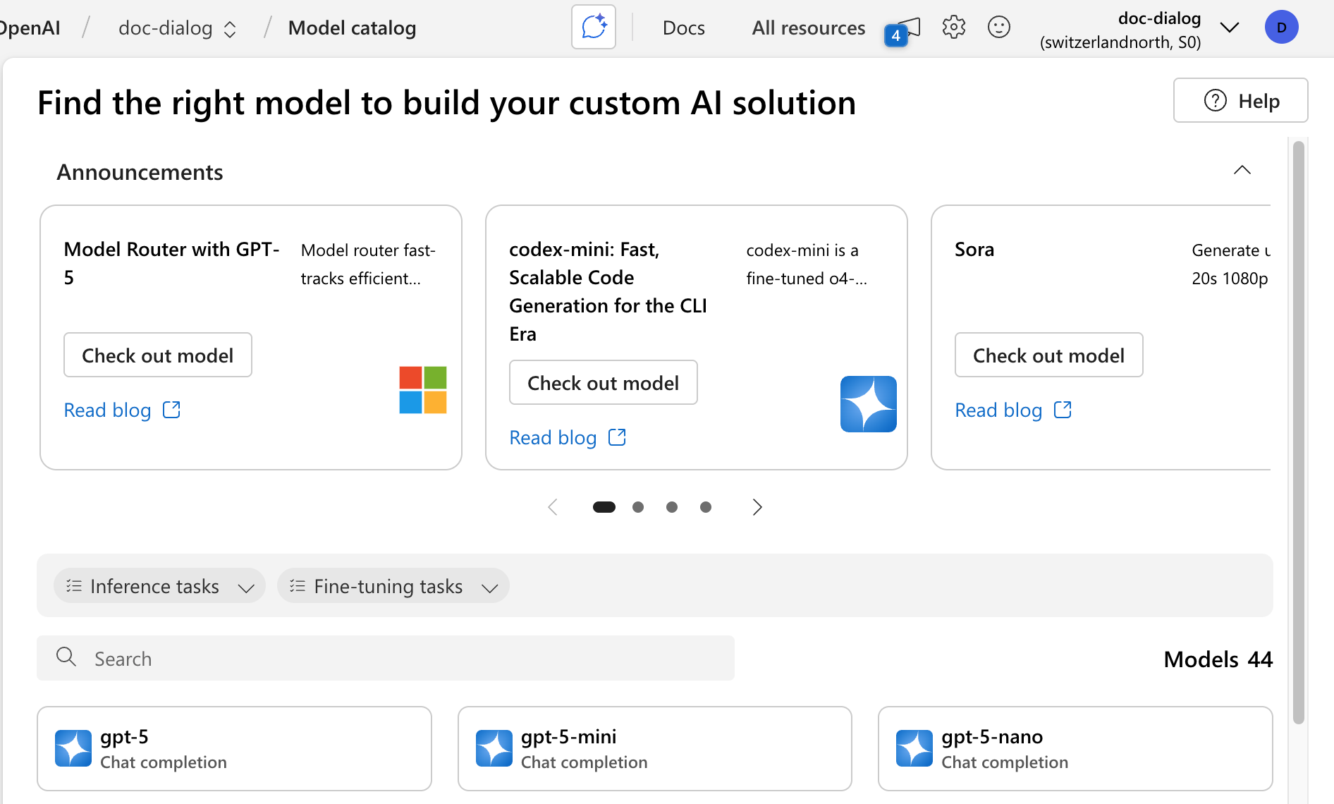1334x804 pixels.
Task: Select fourth announcements carousel dot
Action: 706,507
